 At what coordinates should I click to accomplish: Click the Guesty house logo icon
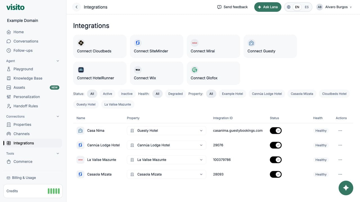point(251,43)
